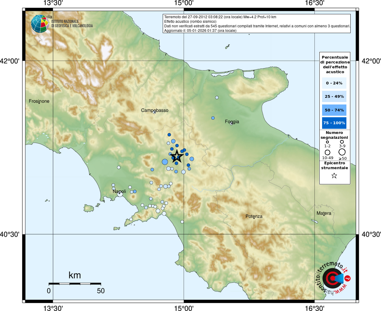Click the Frosinone city label
381x311 pixels.
(39, 101)
